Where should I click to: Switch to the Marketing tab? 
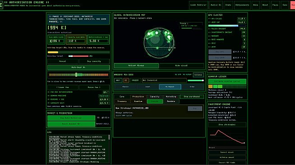tap(171, 96)
